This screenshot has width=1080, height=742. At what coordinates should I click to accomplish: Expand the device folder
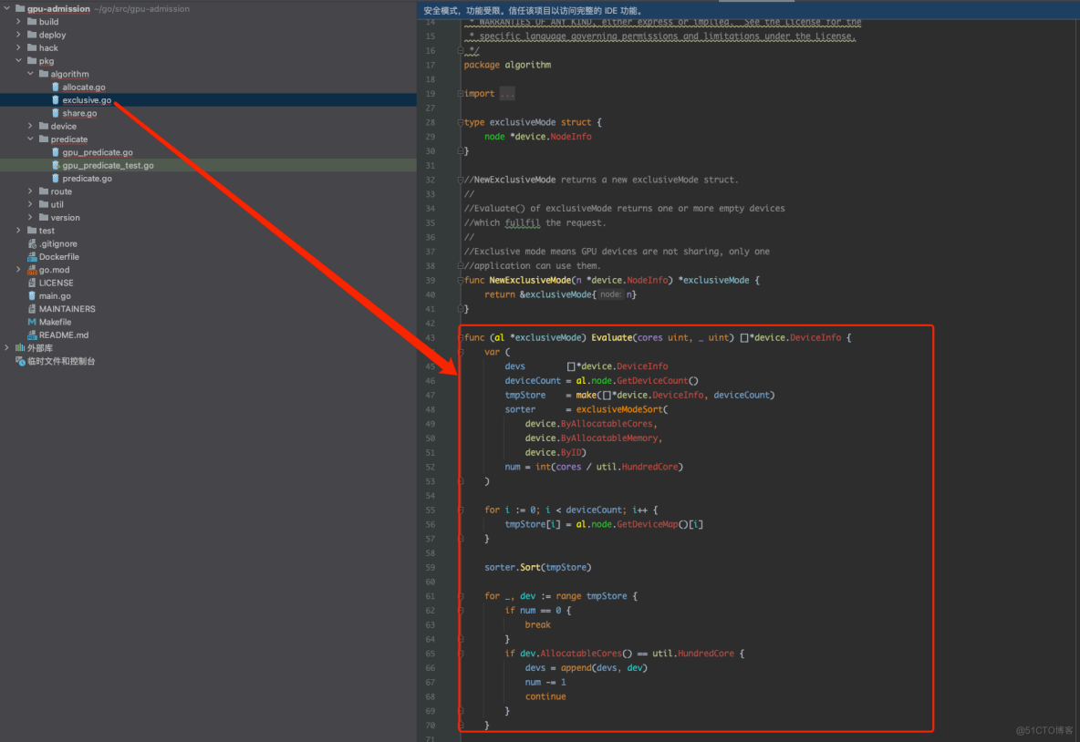point(31,127)
